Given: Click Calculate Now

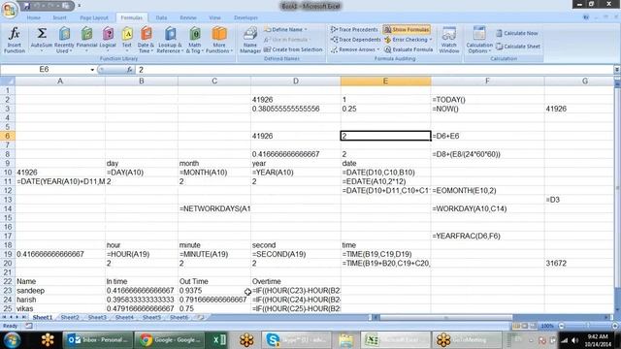Looking at the screenshot, I should click(517, 33).
